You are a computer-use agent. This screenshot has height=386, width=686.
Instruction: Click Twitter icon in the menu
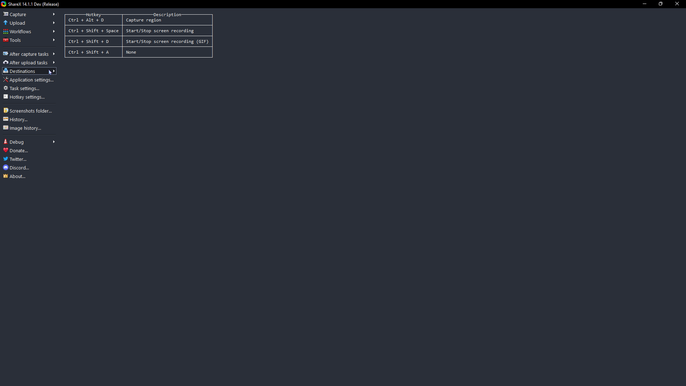[6, 158]
